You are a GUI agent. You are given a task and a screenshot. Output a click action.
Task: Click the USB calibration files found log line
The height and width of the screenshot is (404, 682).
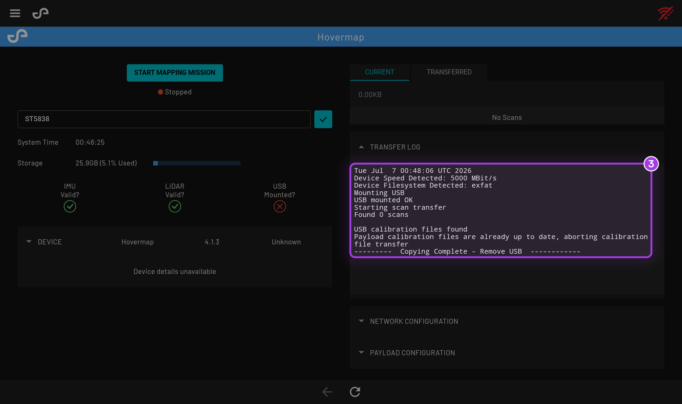click(x=410, y=229)
